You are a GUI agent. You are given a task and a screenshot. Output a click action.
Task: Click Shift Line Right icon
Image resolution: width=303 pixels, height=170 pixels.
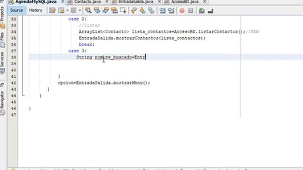coord(171,10)
